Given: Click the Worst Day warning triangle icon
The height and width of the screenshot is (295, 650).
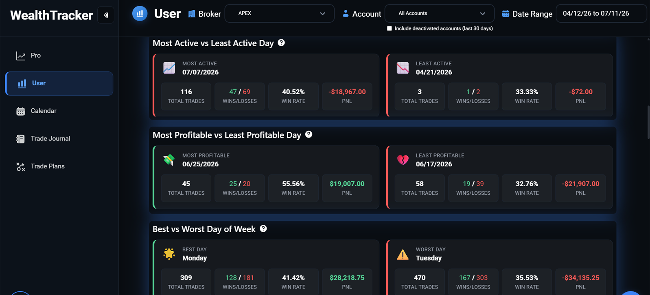Looking at the screenshot, I should point(403,254).
